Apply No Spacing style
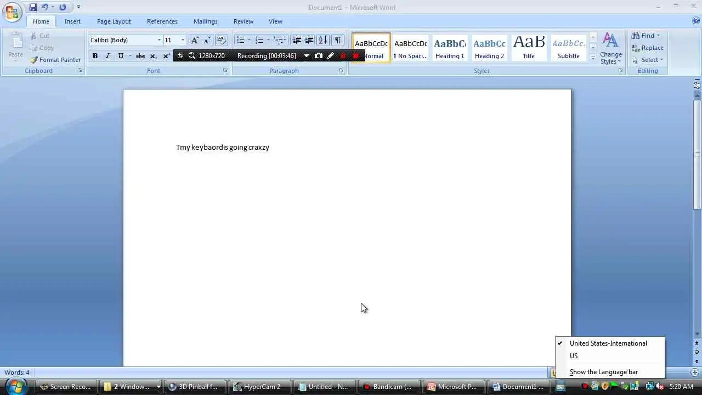Viewport: 702px width, 395px height. coord(411,48)
